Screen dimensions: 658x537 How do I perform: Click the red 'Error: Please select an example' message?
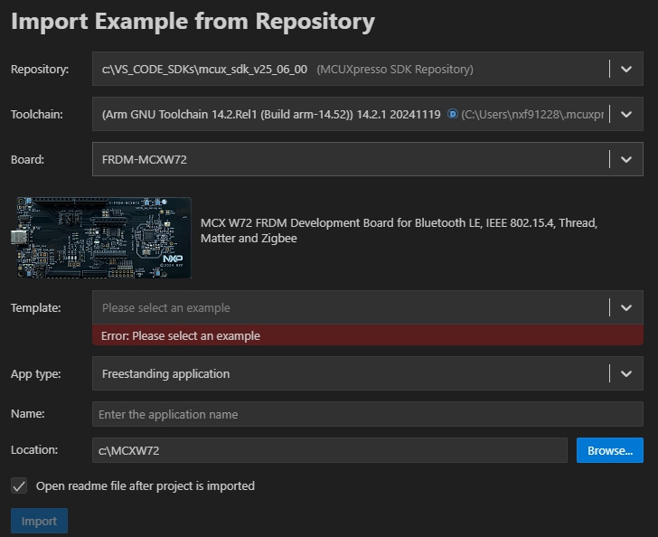(x=368, y=335)
